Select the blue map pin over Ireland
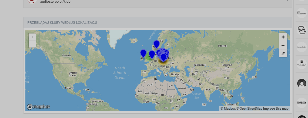The width and height of the screenshot is (308, 118). pos(143,53)
